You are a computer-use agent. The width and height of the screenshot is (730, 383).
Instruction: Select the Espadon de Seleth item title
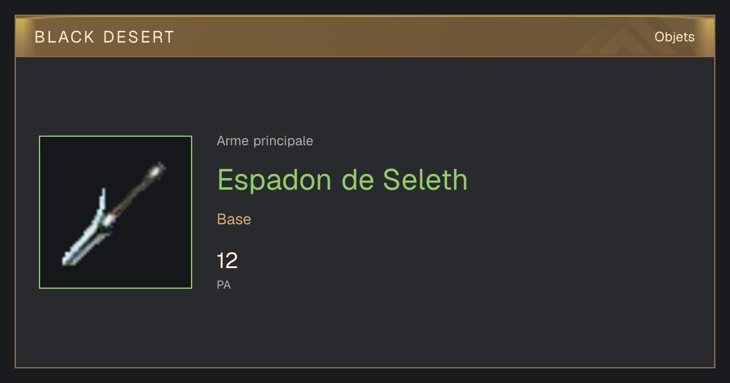[342, 179]
